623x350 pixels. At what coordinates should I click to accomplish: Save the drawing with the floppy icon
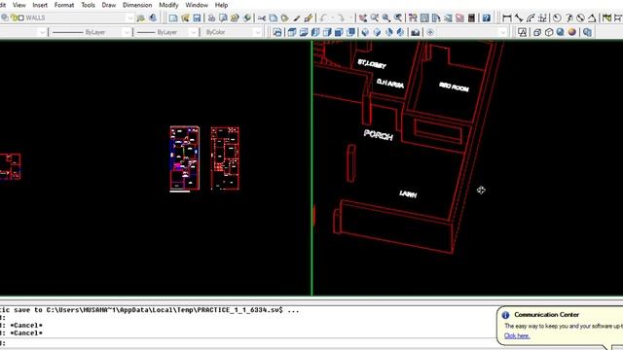[x=197, y=17]
